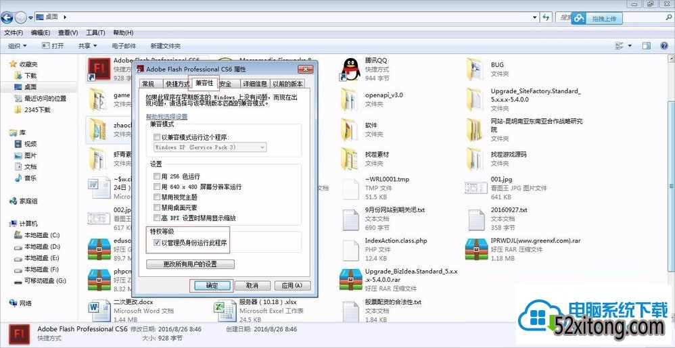Select the IndexAction.class.php file icon
Image resolution: width=675 pixels, height=348 pixels.
coord(350,249)
